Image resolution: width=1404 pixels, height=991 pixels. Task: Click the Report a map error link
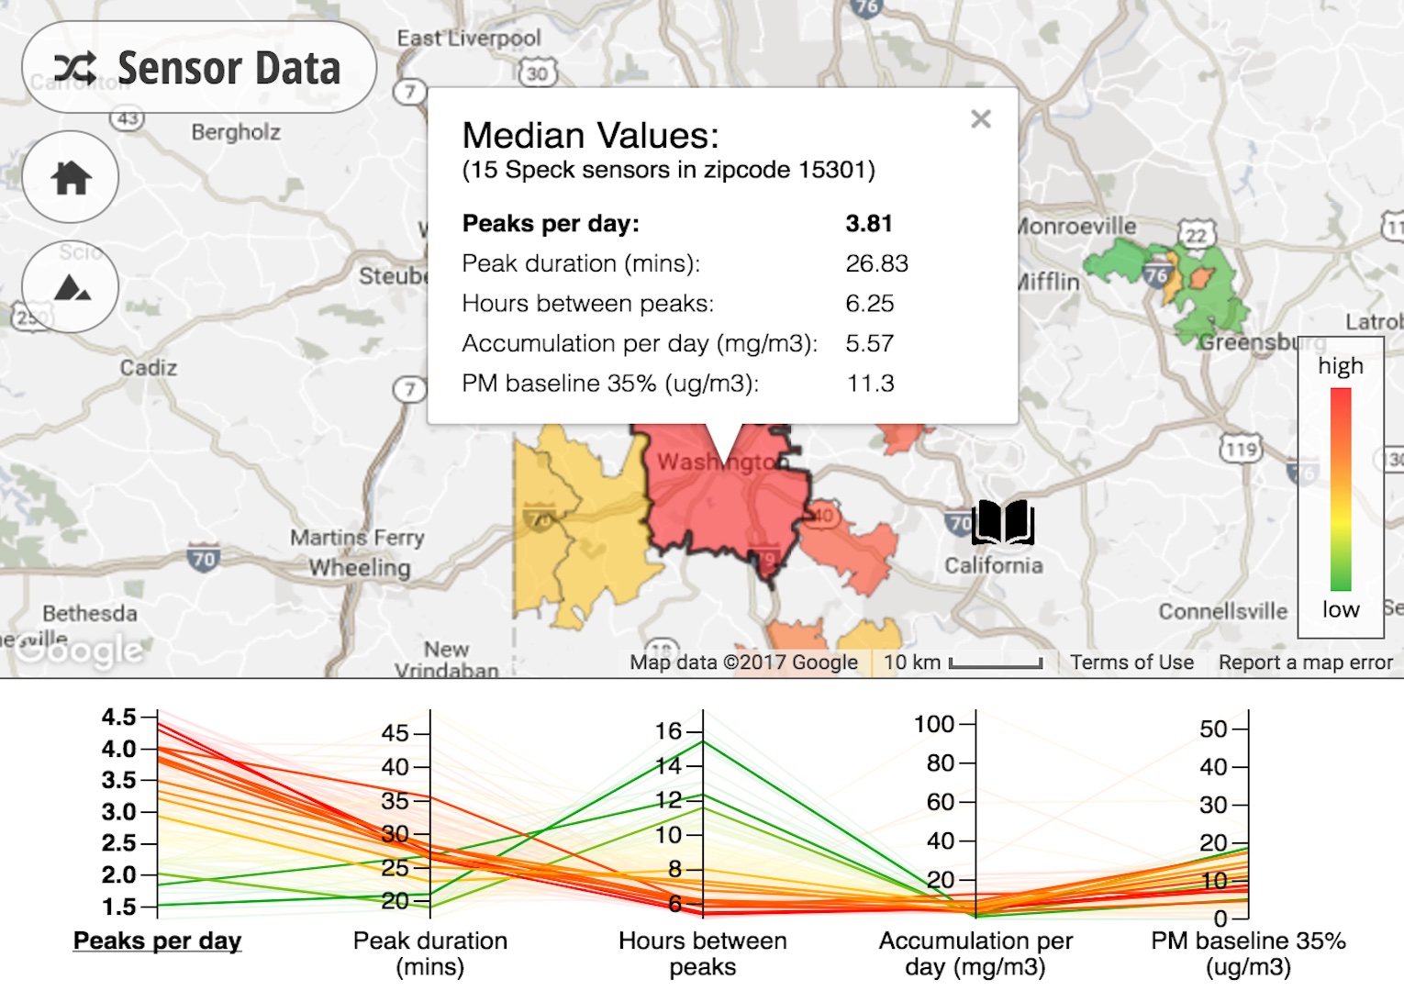point(1305,663)
